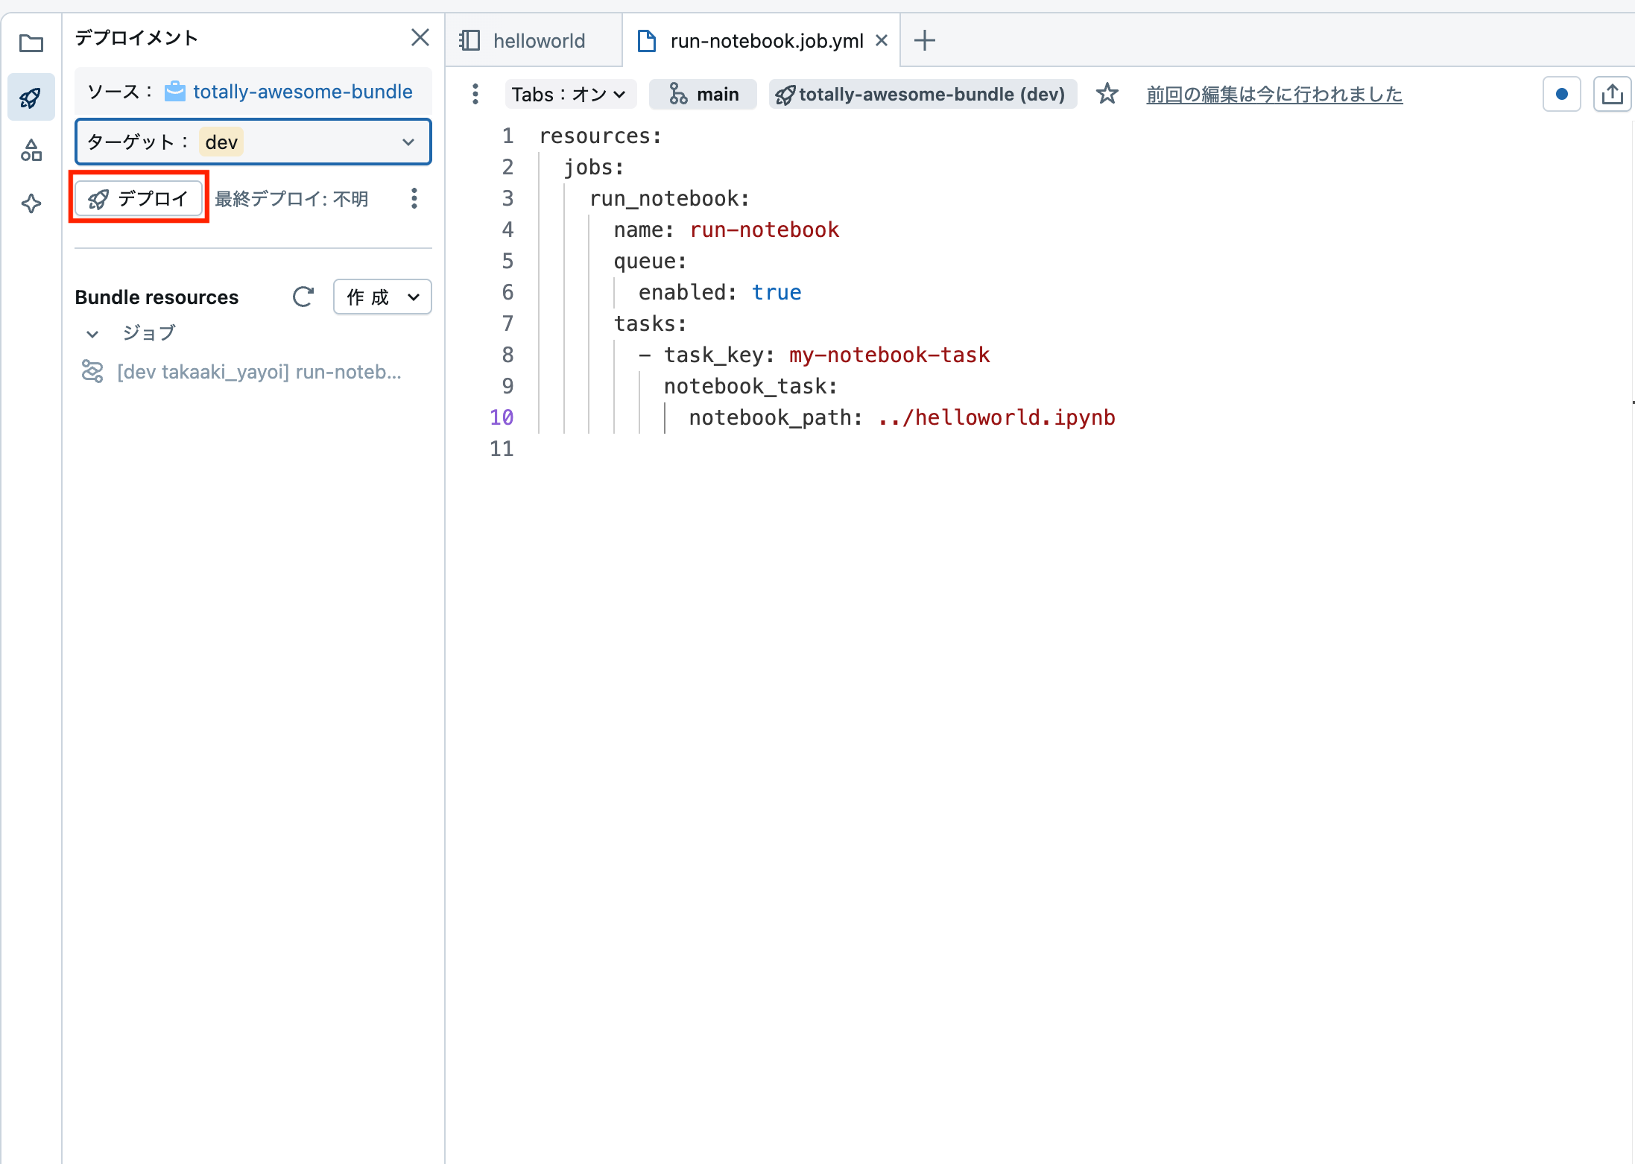Open the three-dot menu next to 最終デプロイ: 不明

click(x=414, y=198)
